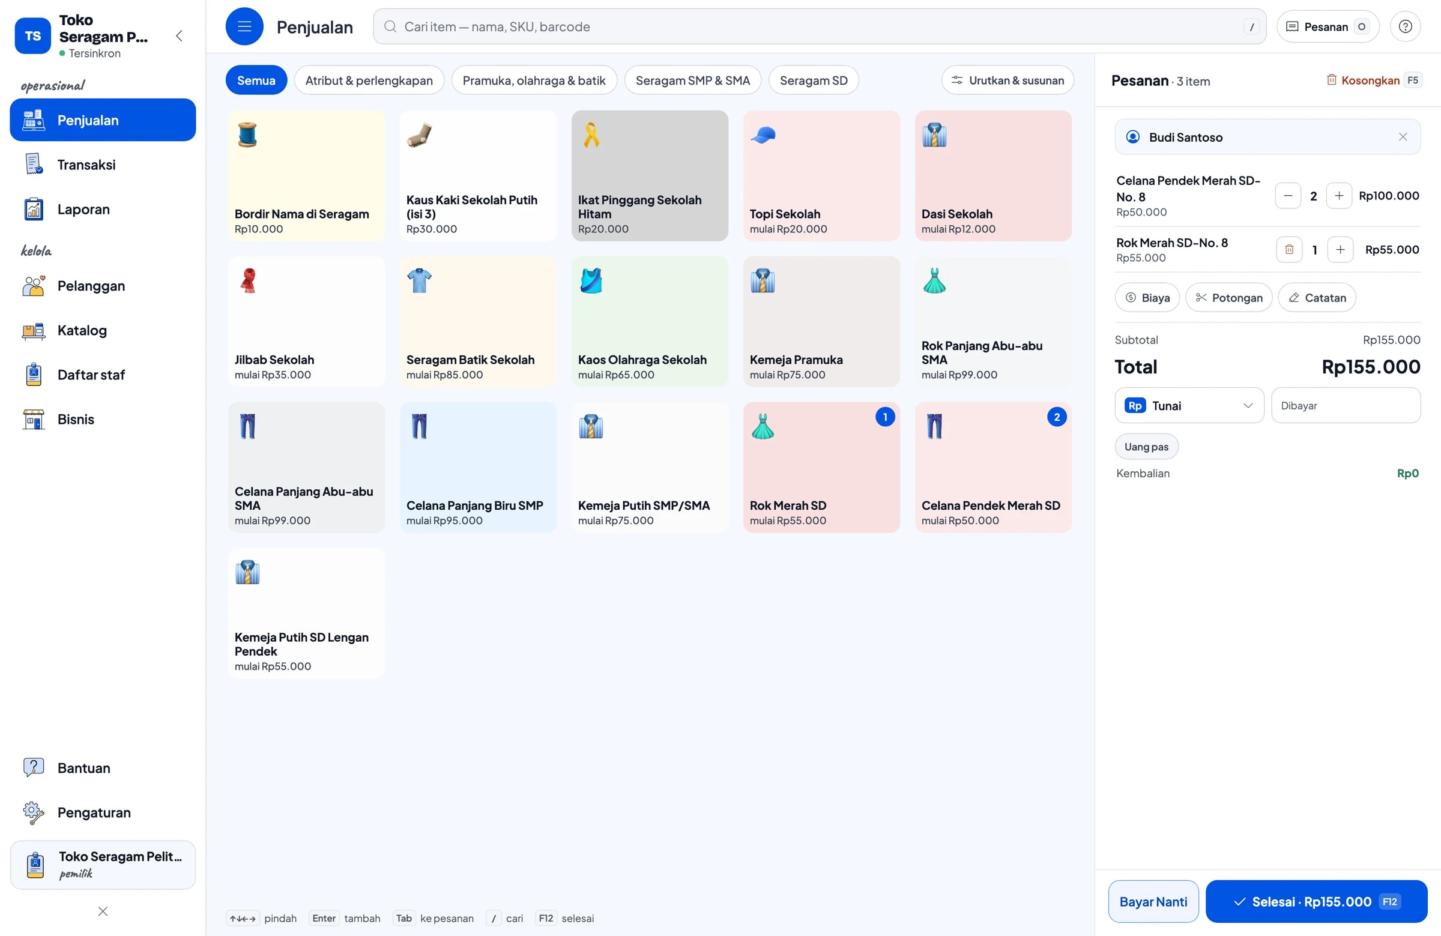The image size is (1441, 936).
Task: Remove Rok Merah SD item via trash icon
Action: coord(1289,249)
